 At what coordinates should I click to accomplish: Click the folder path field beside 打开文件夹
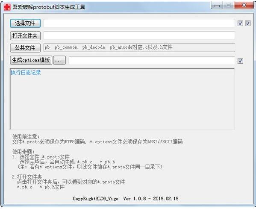(139, 35)
